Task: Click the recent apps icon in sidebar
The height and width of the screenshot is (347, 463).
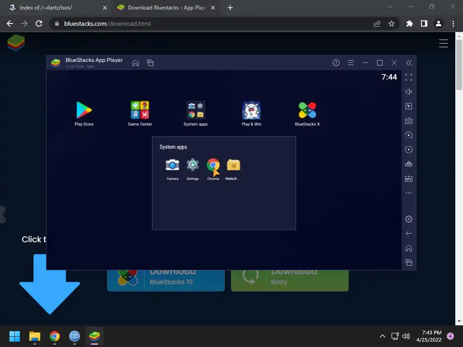Action: pos(409,263)
